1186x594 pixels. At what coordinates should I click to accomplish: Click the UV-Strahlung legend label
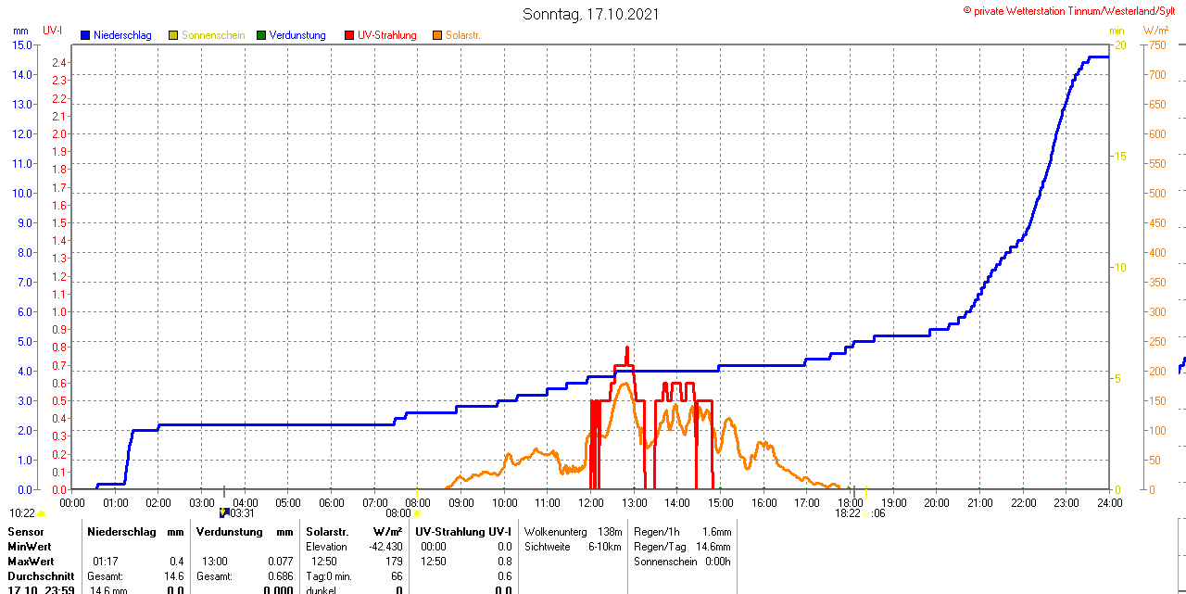[x=387, y=35]
